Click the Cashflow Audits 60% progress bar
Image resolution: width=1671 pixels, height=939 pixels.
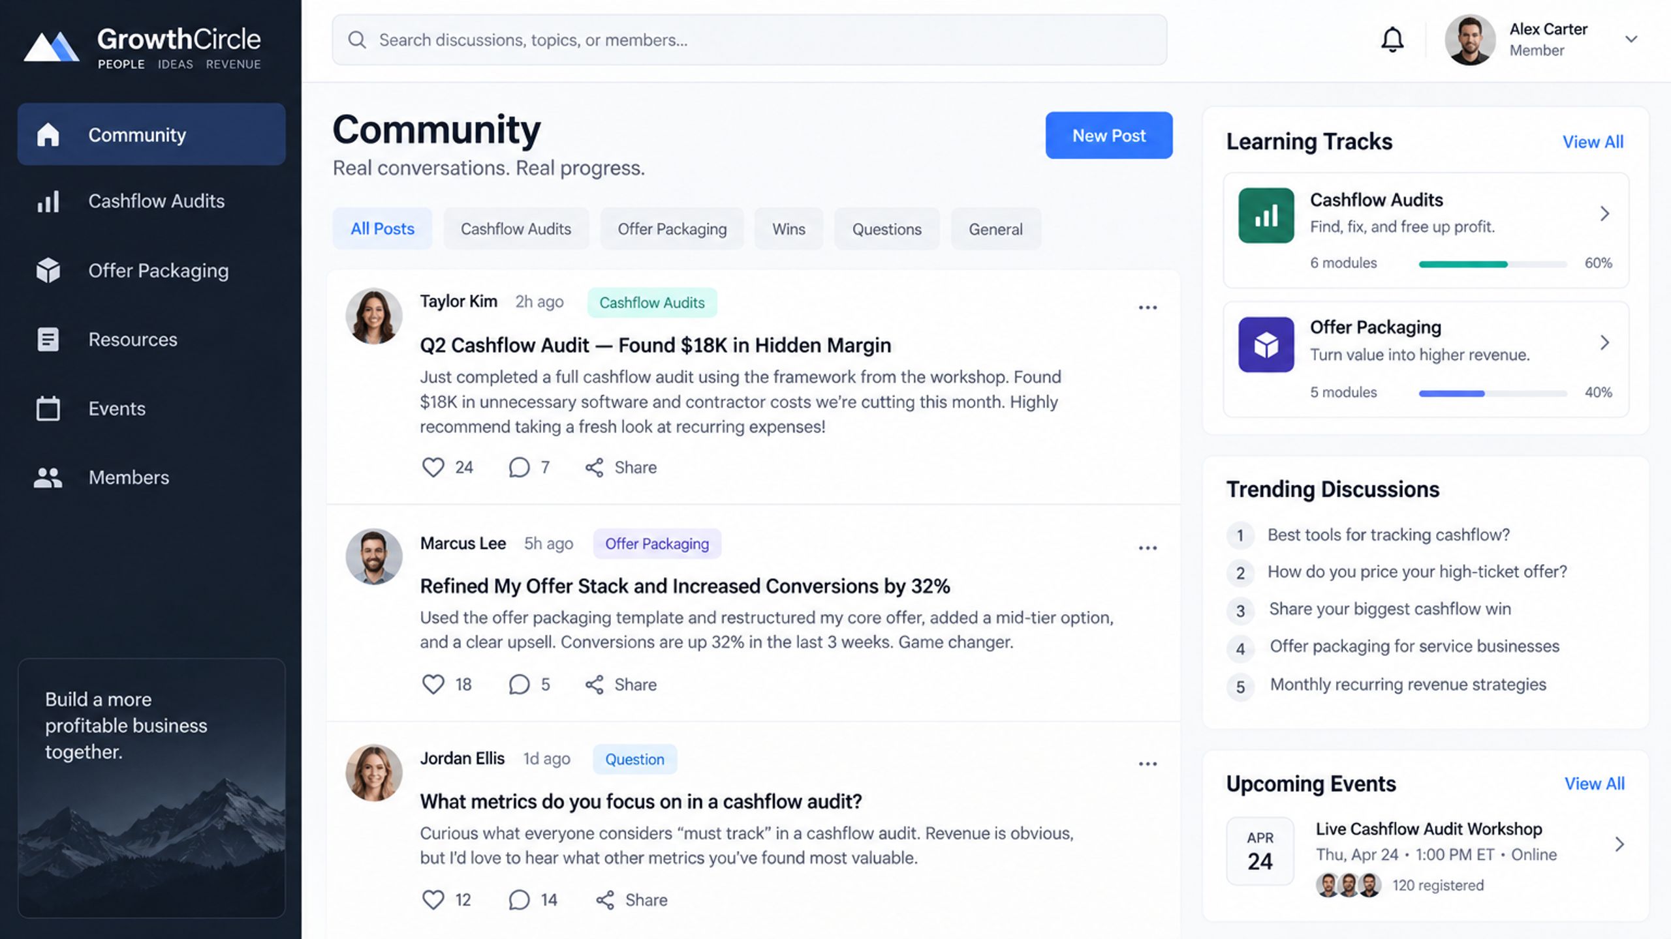pos(1493,264)
